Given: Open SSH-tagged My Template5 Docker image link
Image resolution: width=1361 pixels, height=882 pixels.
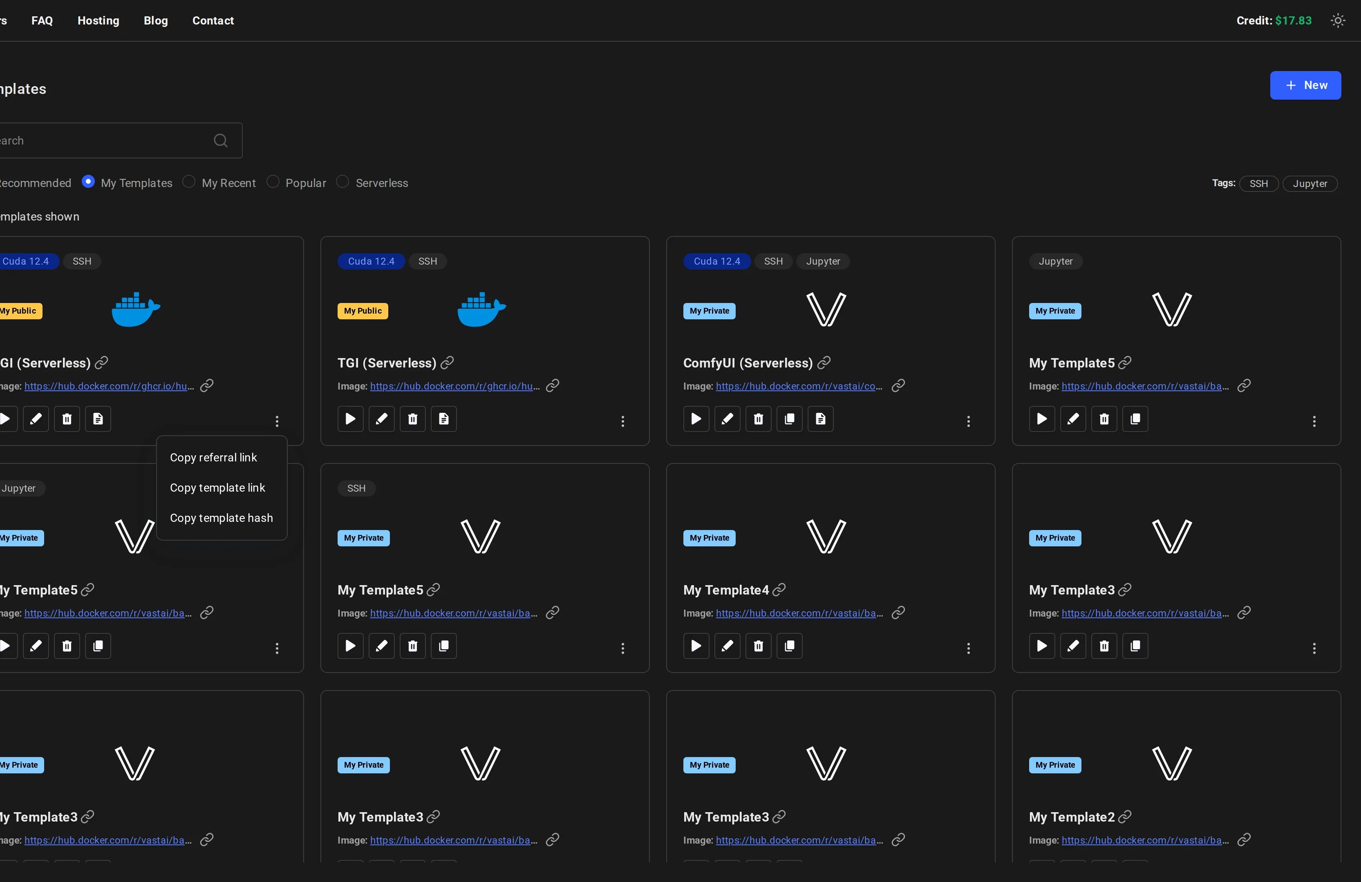Looking at the screenshot, I should pyautogui.click(x=454, y=613).
